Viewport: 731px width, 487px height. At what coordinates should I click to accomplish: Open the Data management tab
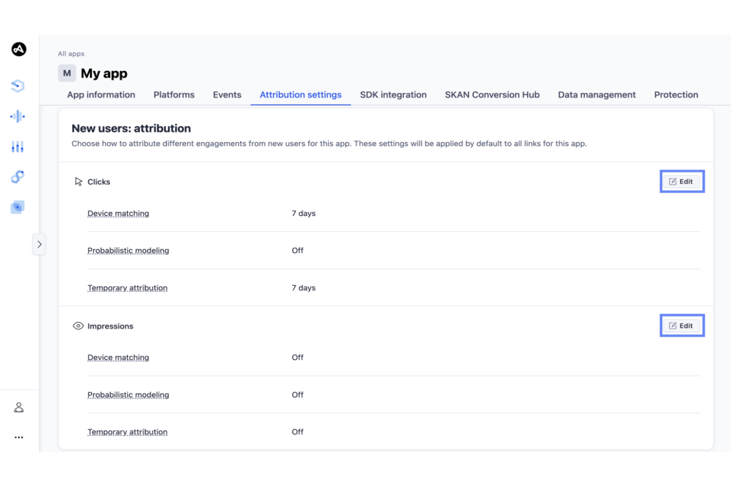tap(597, 95)
